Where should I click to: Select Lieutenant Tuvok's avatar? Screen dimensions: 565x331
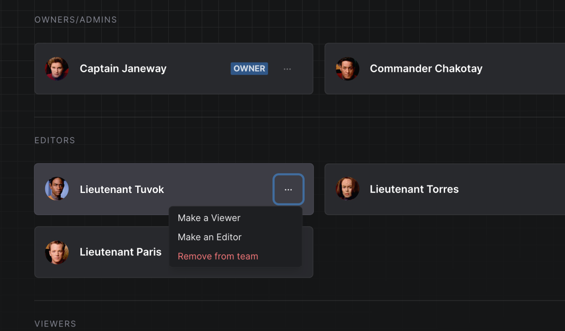[57, 189]
